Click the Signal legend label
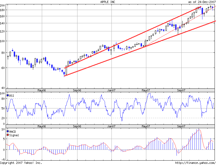 pos(14,135)
